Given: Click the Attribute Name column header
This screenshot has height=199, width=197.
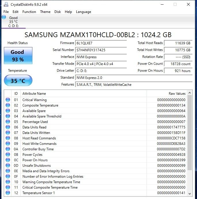Looking at the screenshot, I should click(84, 94).
